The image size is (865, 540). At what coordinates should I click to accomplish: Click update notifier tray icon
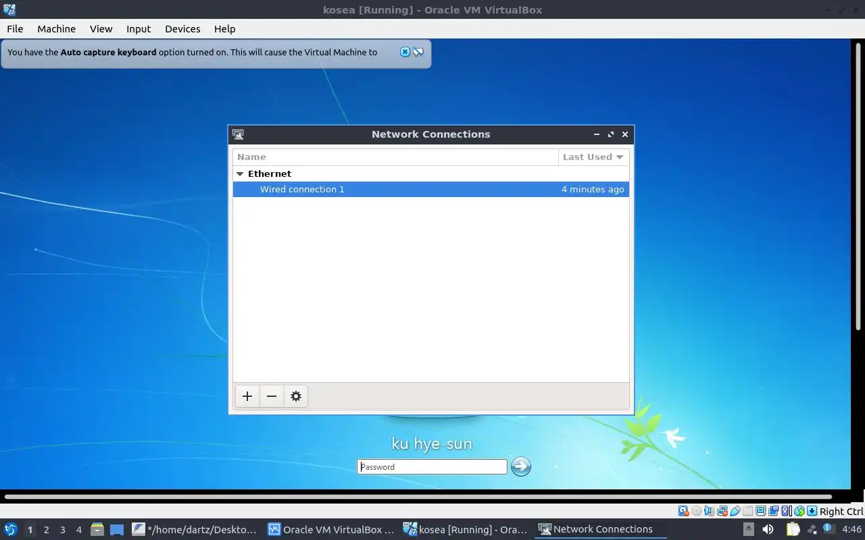pos(829,529)
